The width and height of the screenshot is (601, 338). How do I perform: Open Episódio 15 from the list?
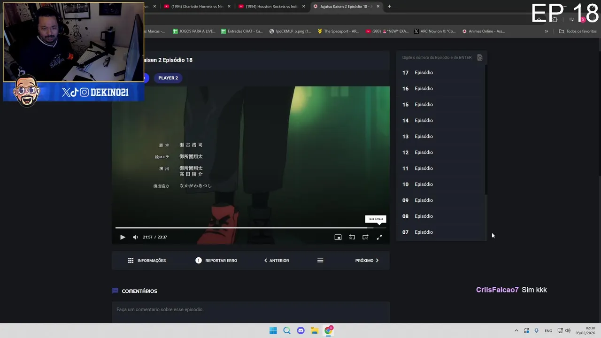[x=441, y=105]
